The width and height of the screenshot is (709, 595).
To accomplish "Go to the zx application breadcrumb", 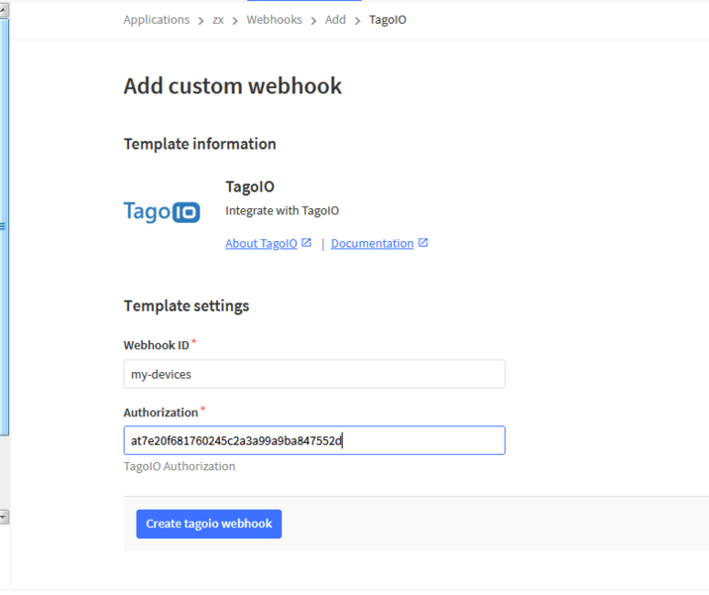I will [218, 20].
